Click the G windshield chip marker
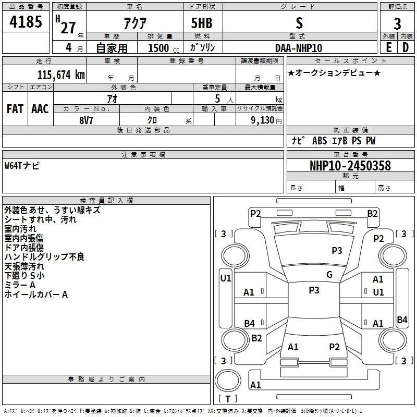The height and width of the screenshot is (417, 417). pyautogui.click(x=329, y=275)
